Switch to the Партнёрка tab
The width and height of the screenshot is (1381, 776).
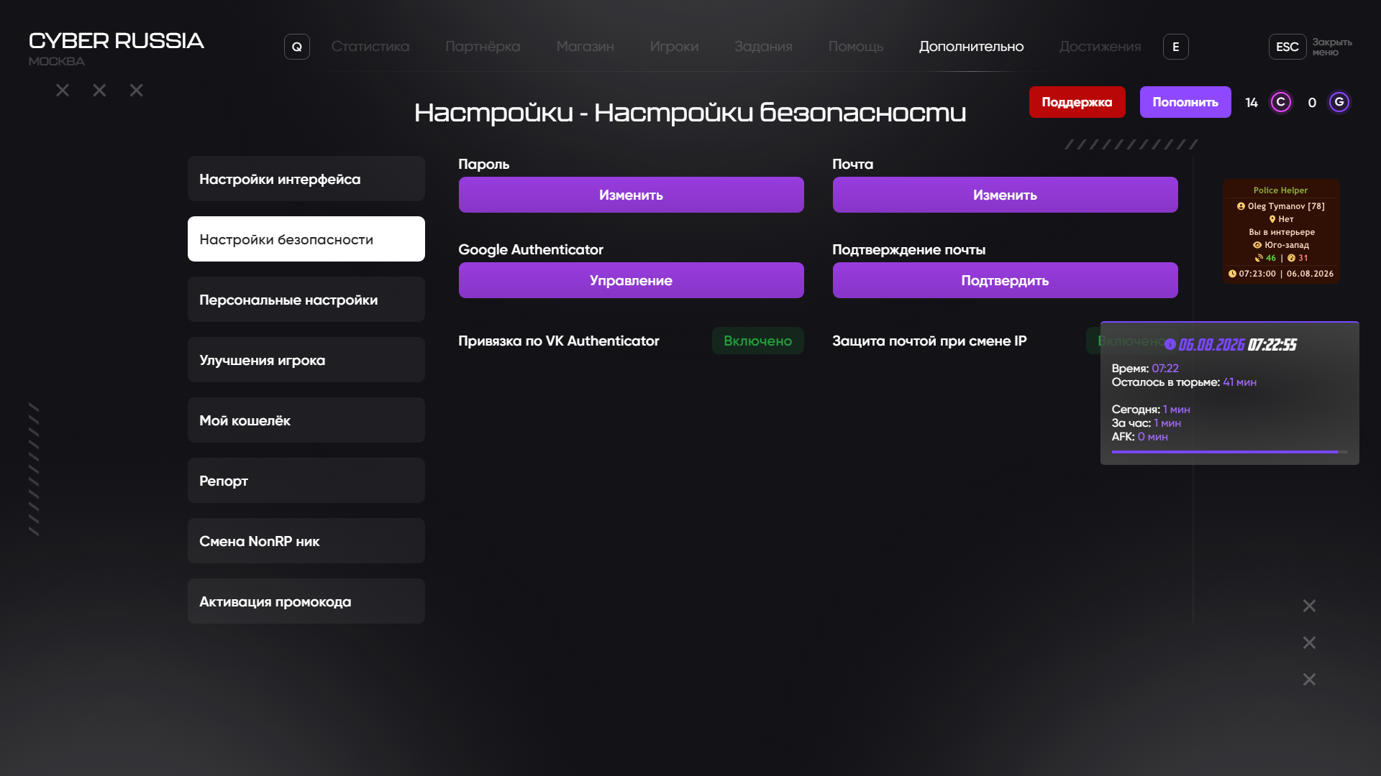pyautogui.click(x=483, y=47)
